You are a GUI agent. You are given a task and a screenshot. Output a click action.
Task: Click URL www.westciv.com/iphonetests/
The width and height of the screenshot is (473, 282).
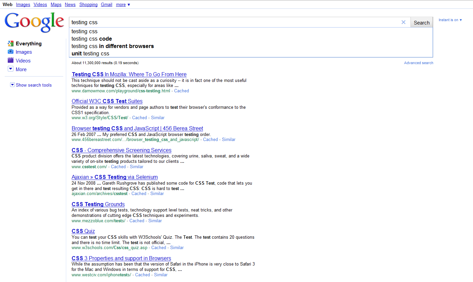(x=102, y=275)
